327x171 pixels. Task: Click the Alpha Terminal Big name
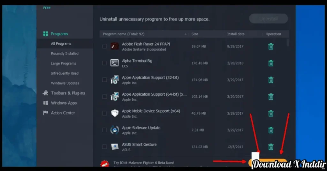pyautogui.click(x=137, y=61)
